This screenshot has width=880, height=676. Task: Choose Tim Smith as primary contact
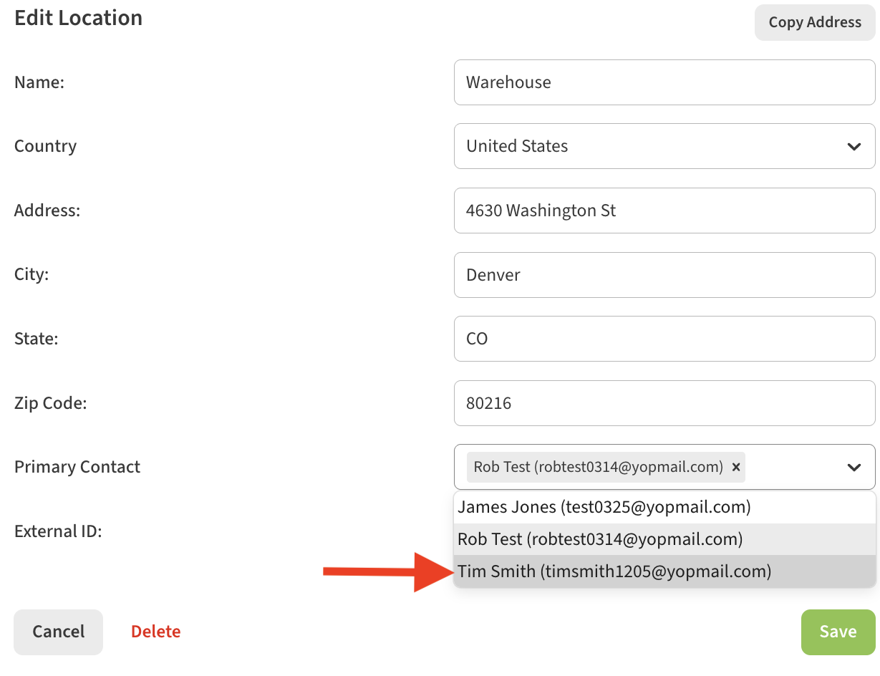pos(614,571)
